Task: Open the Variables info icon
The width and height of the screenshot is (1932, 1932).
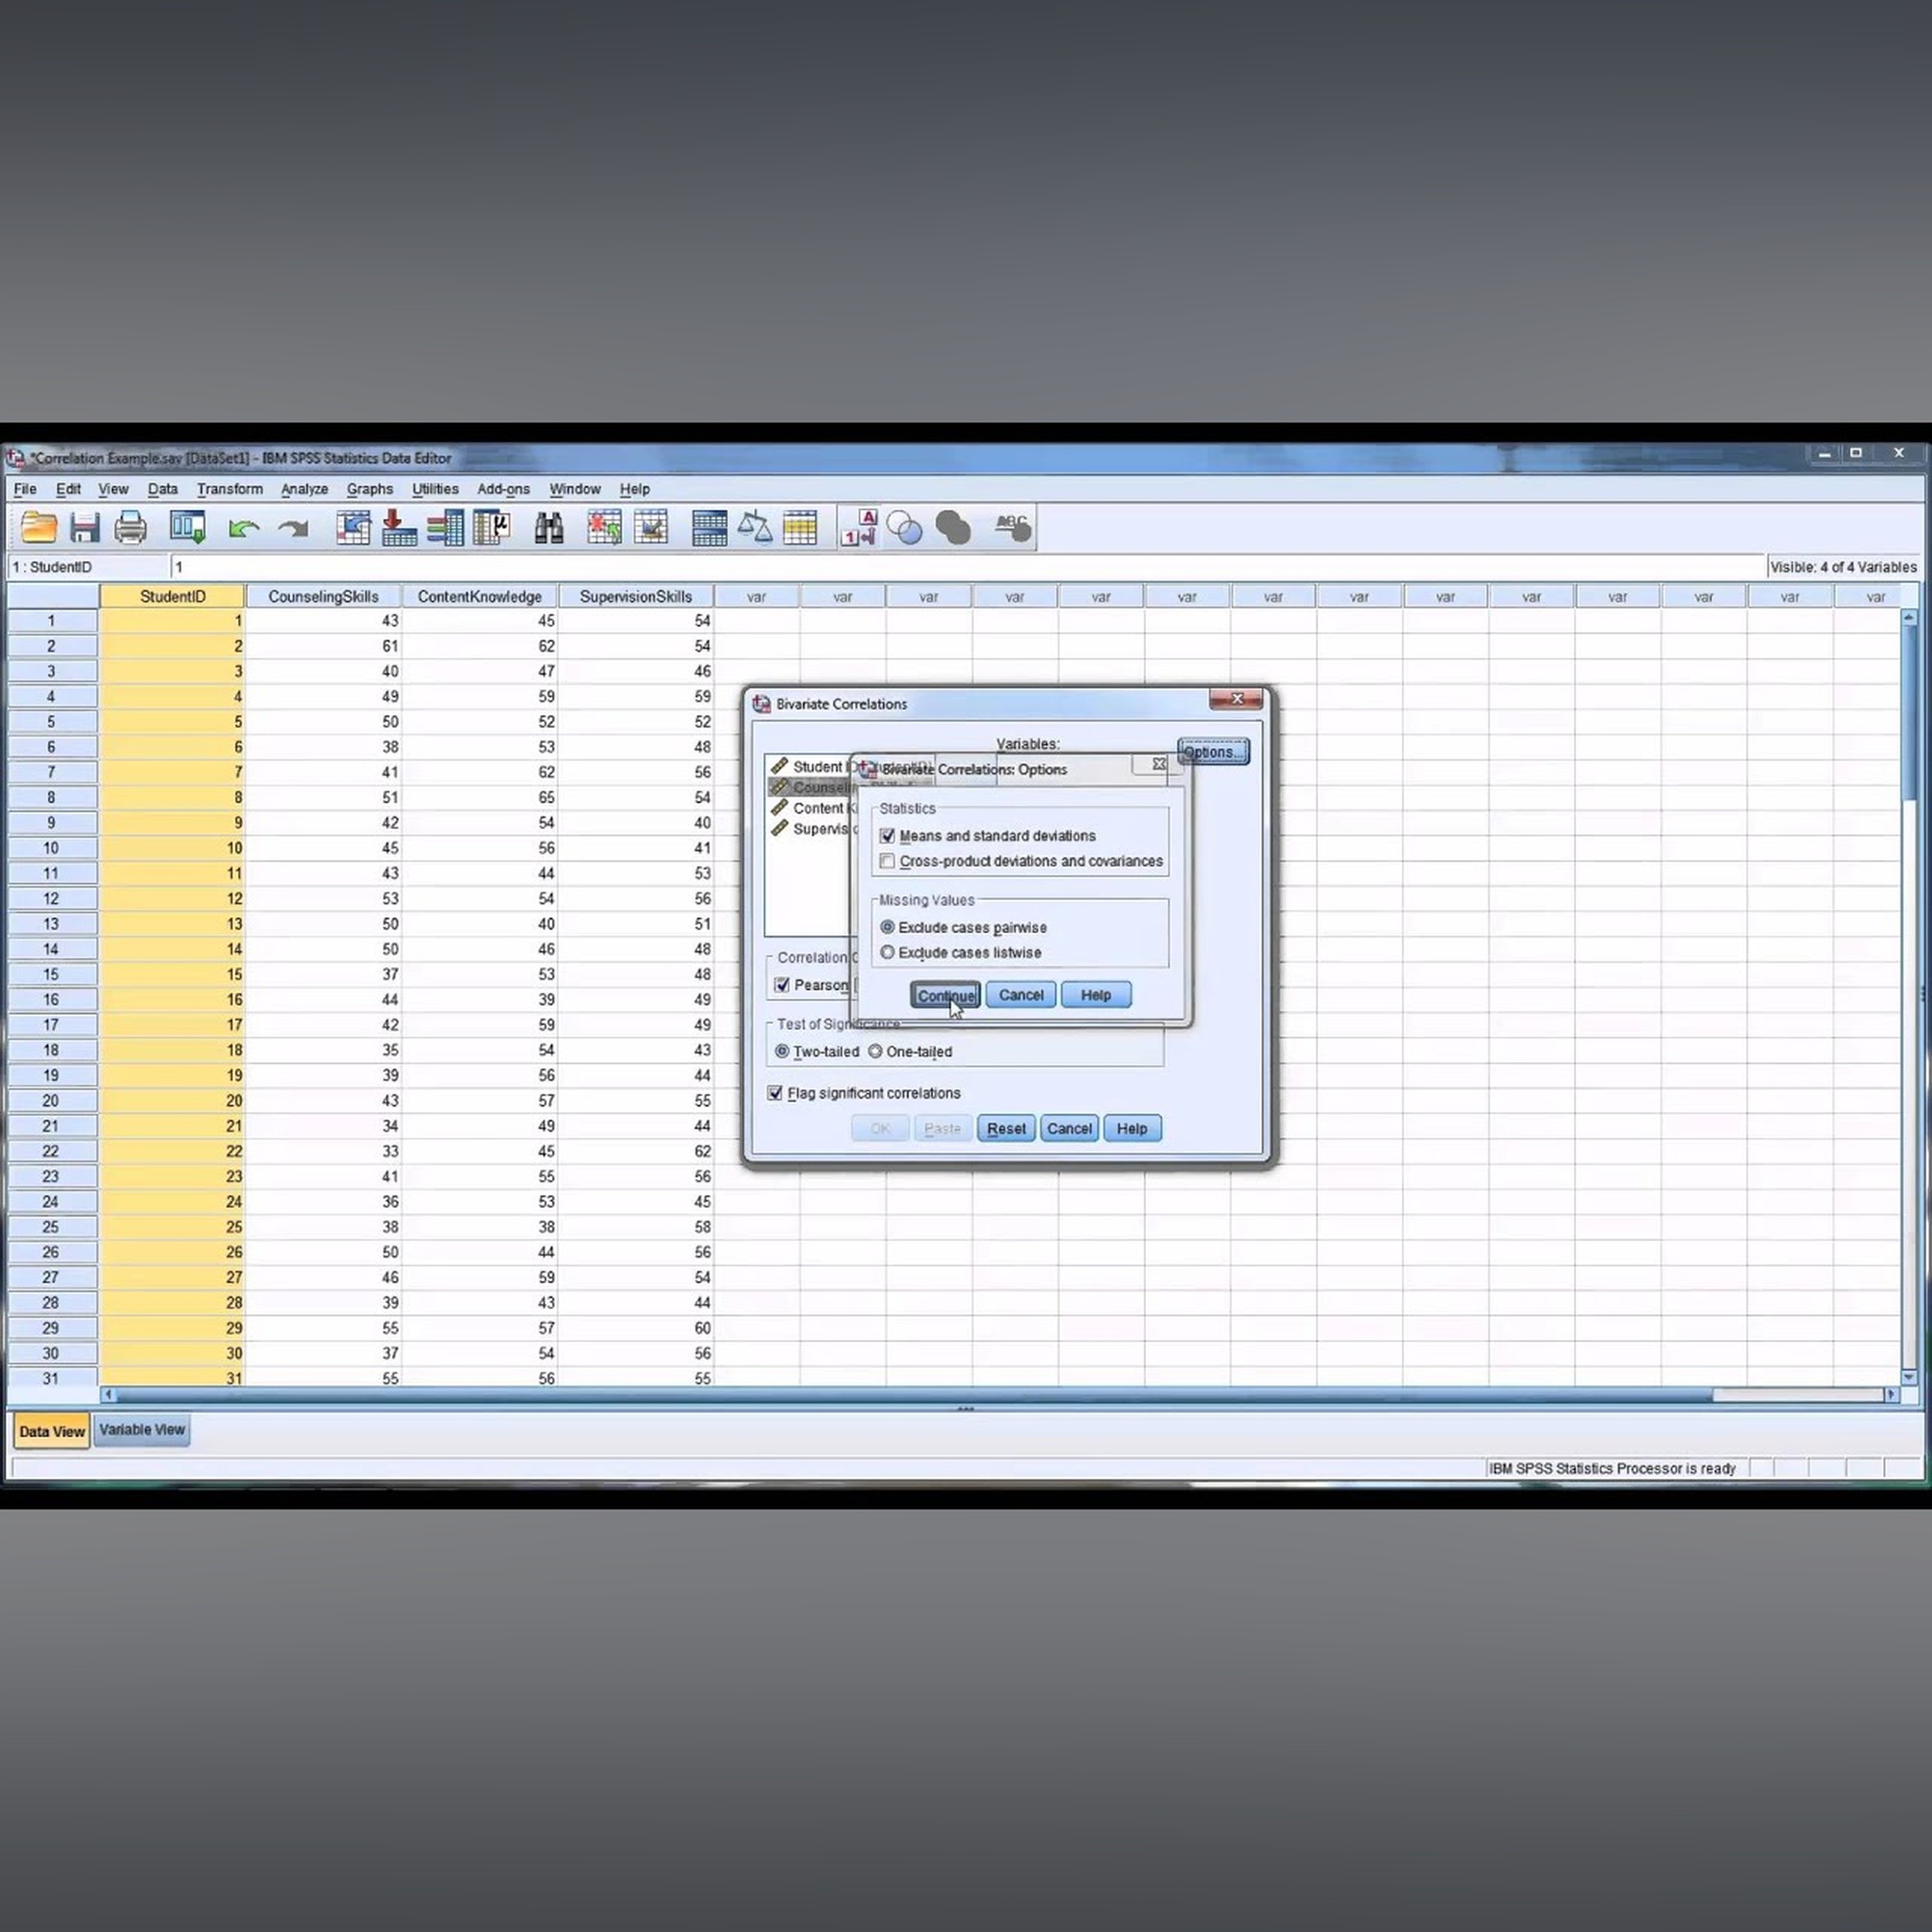Action: 445,527
